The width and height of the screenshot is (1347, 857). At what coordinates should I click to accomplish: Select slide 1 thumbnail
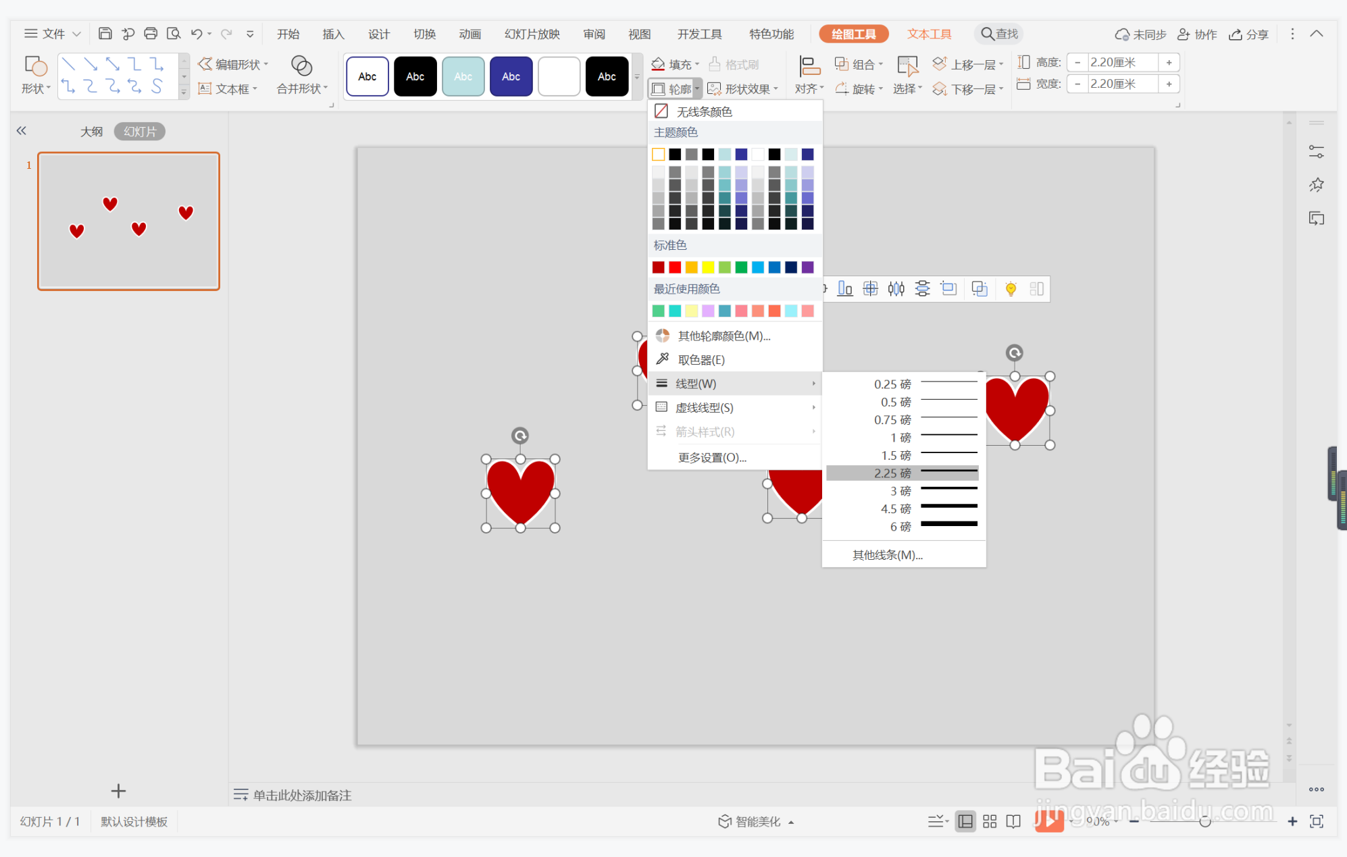click(128, 221)
